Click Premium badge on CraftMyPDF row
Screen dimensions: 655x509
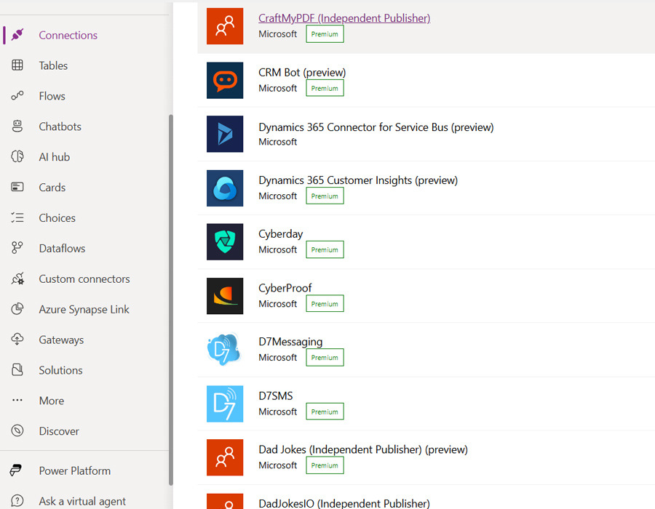click(325, 33)
